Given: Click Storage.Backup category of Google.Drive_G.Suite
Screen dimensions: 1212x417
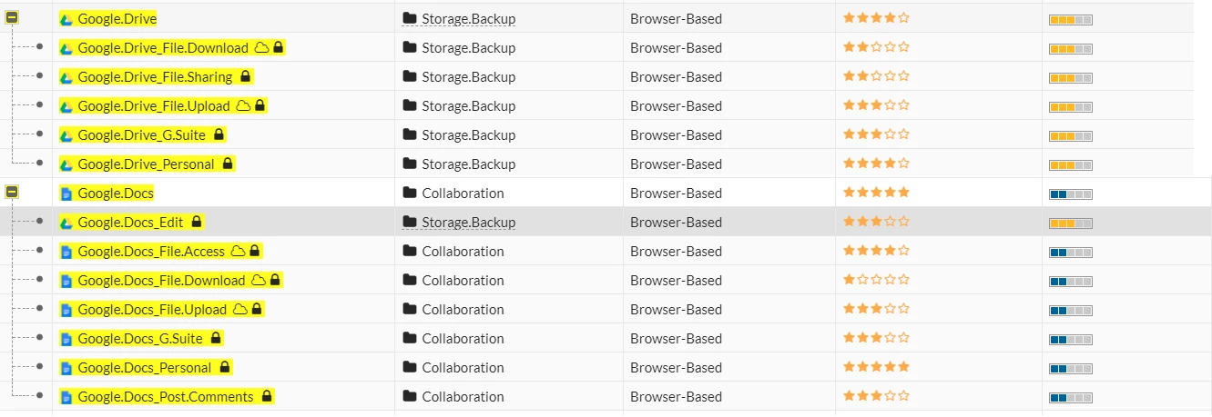Looking at the screenshot, I should pos(468,135).
